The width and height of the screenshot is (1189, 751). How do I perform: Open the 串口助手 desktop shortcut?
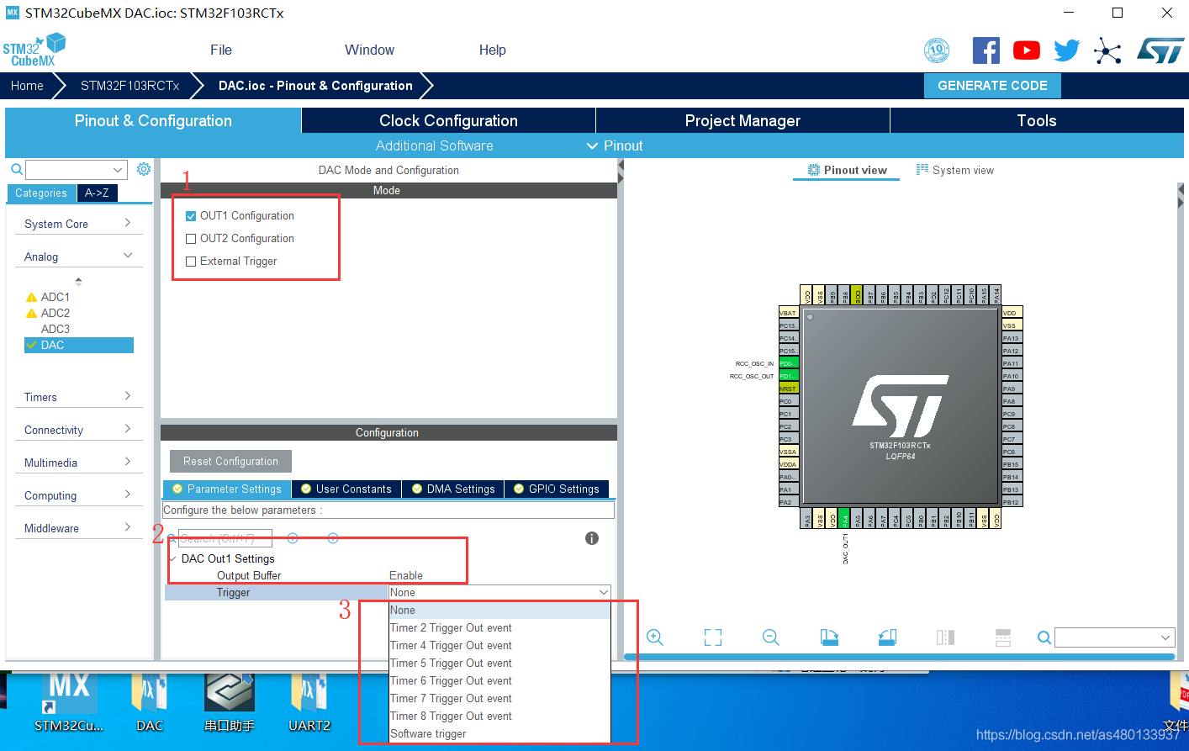[x=230, y=702]
